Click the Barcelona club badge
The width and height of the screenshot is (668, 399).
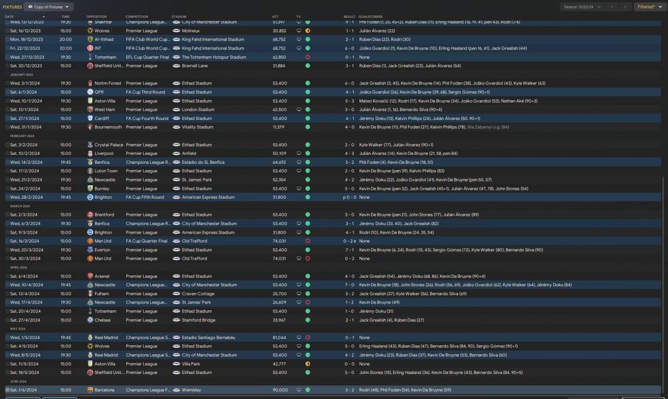pyautogui.click(x=90, y=390)
